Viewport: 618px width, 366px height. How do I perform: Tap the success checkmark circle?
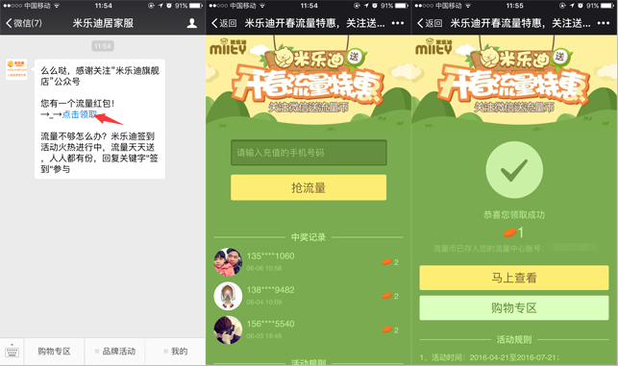click(x=514, y=170)
